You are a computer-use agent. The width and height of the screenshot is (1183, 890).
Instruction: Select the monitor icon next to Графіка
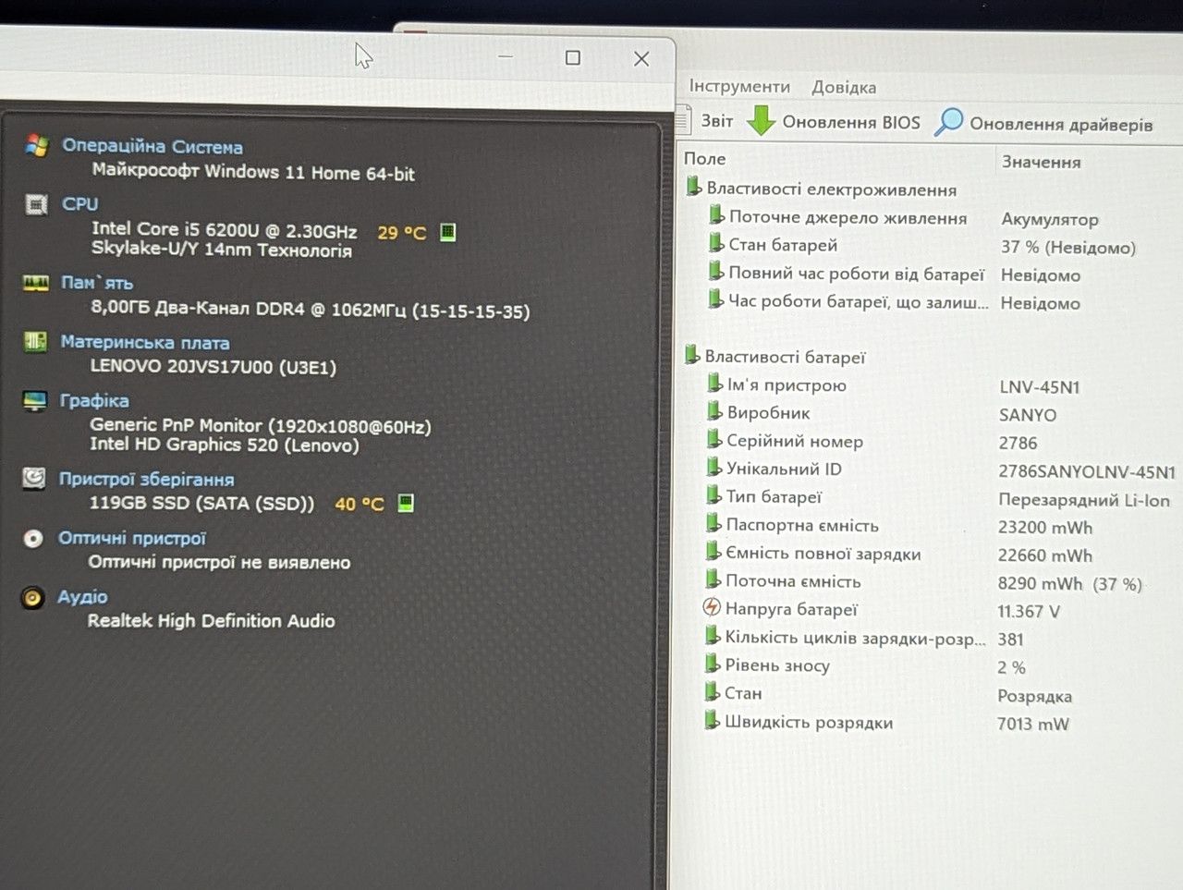pyautogui.click(x=34, y=400)
